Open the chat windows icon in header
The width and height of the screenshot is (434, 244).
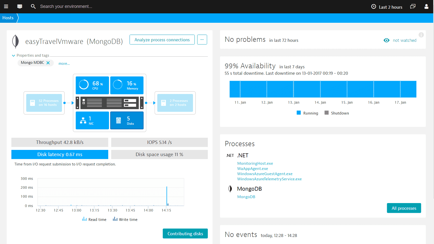point(413,7)
